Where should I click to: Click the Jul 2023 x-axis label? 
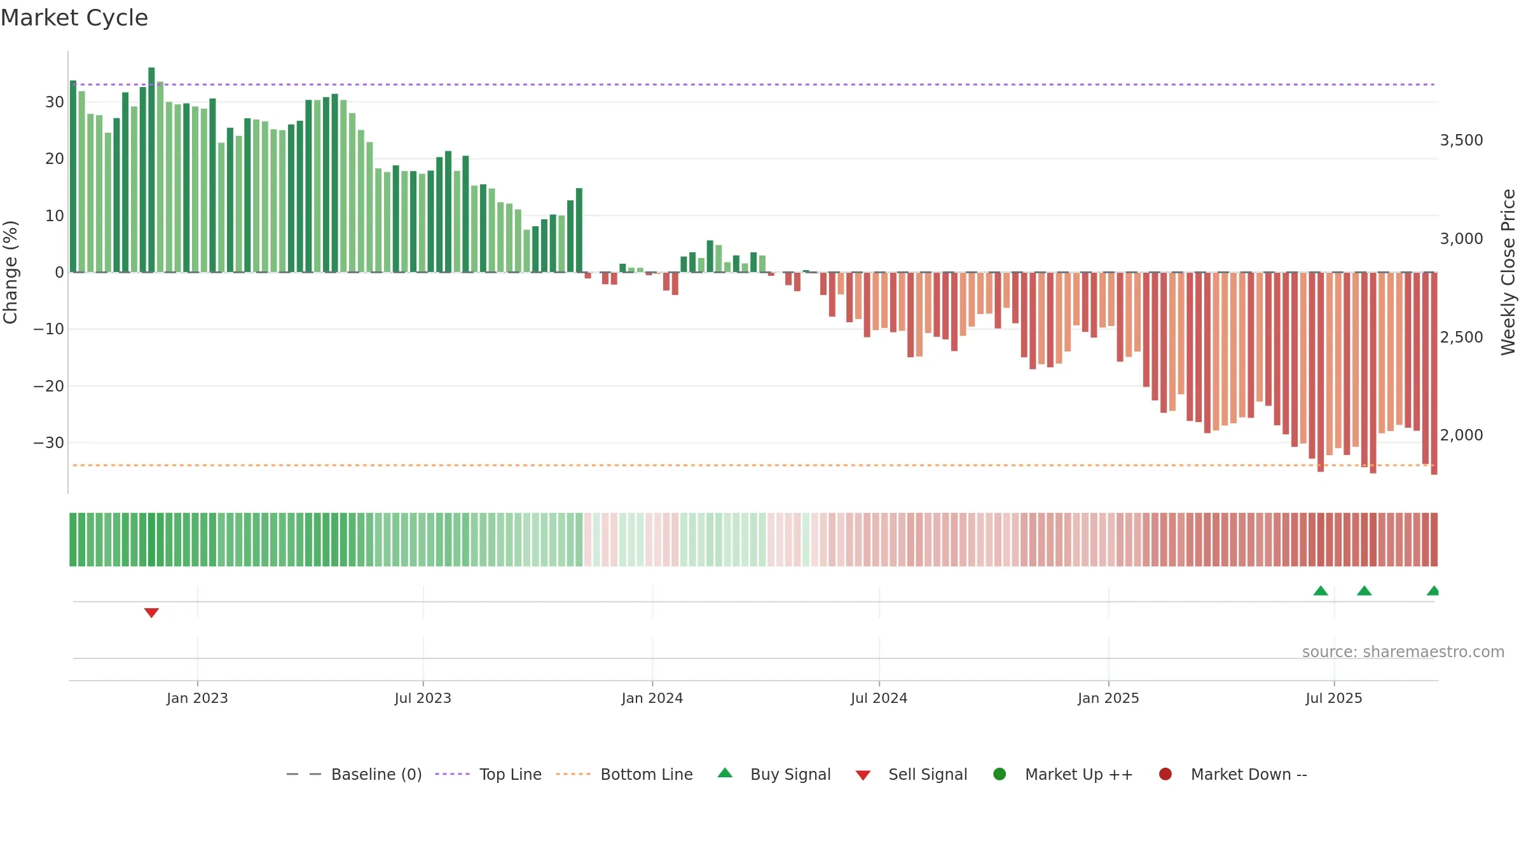423,698
